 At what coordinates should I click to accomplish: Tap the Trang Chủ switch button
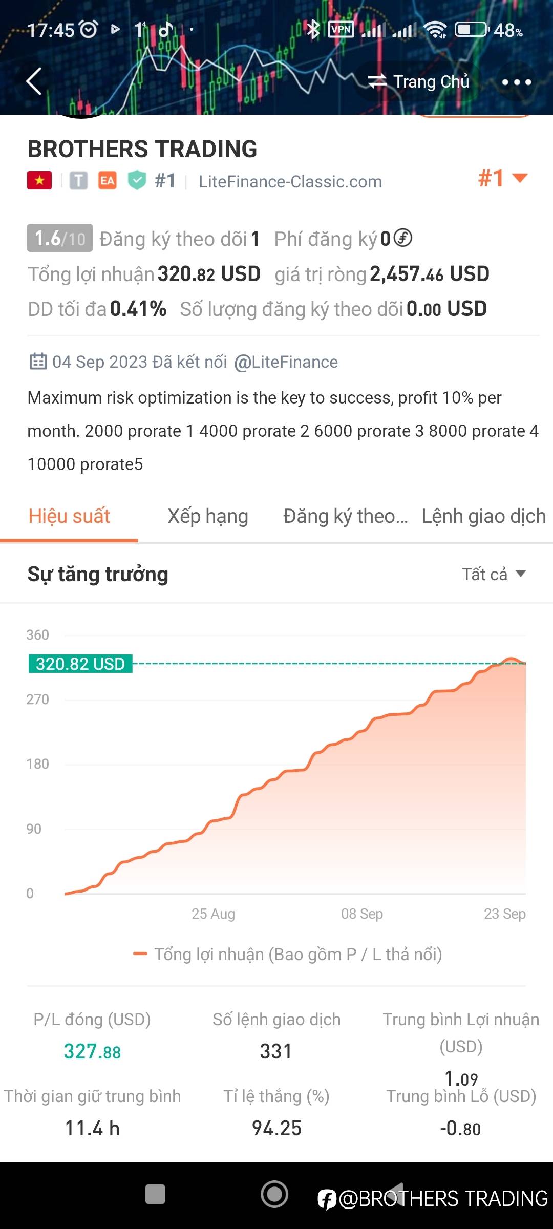coord(419,81)
